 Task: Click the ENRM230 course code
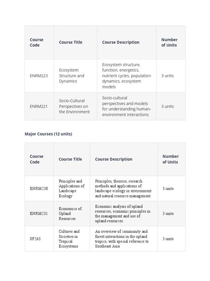[39, 189]
